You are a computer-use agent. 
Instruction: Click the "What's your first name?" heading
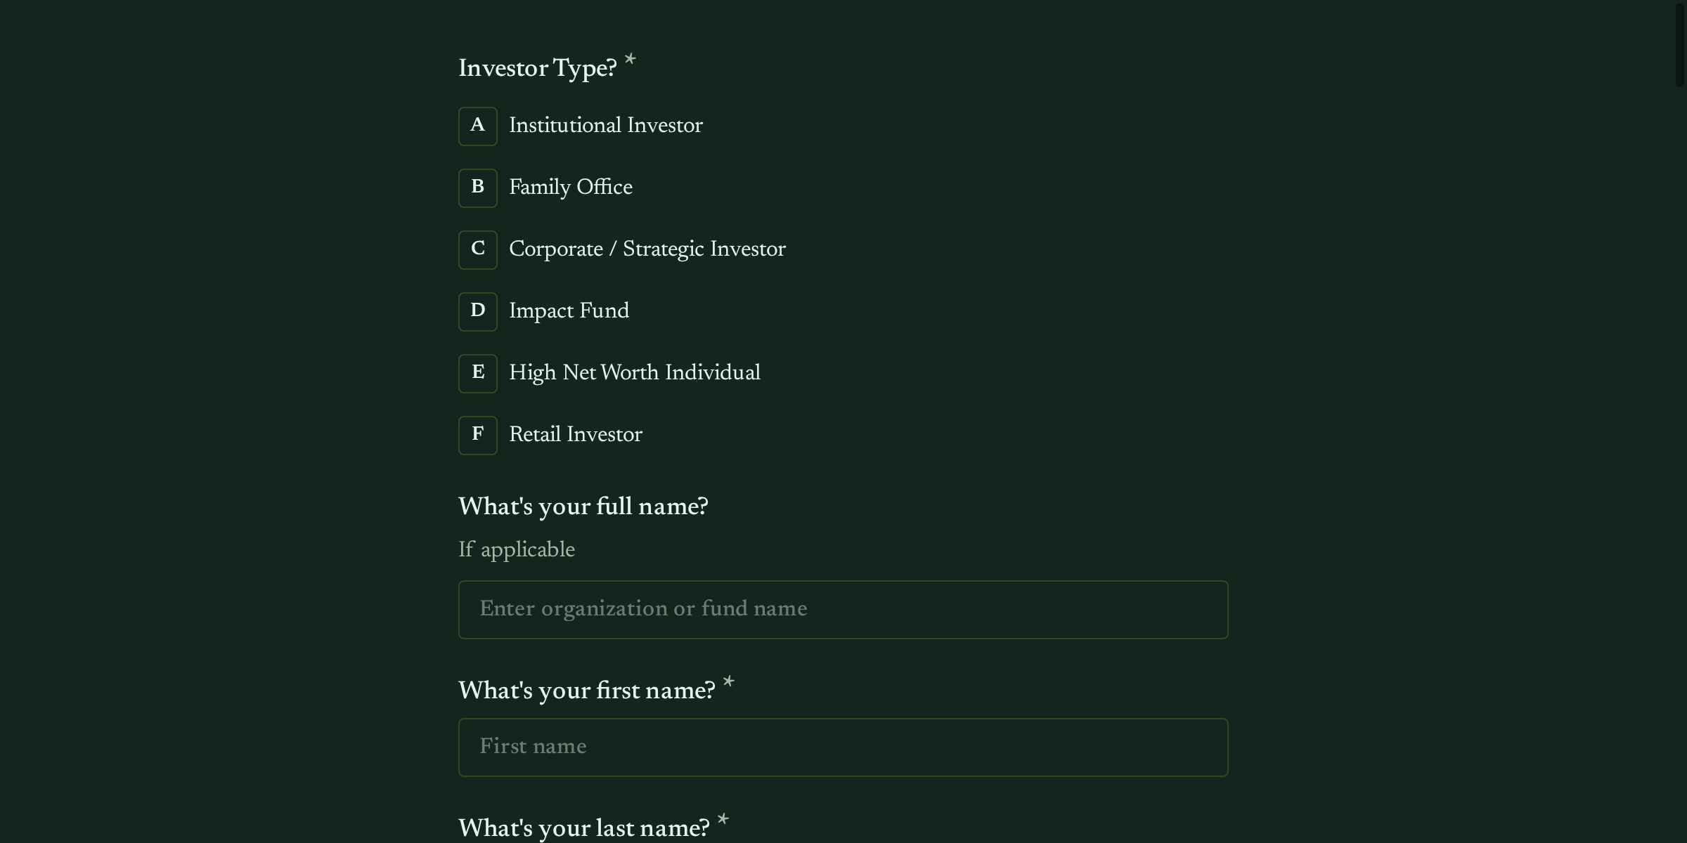(x=586, y=691)
